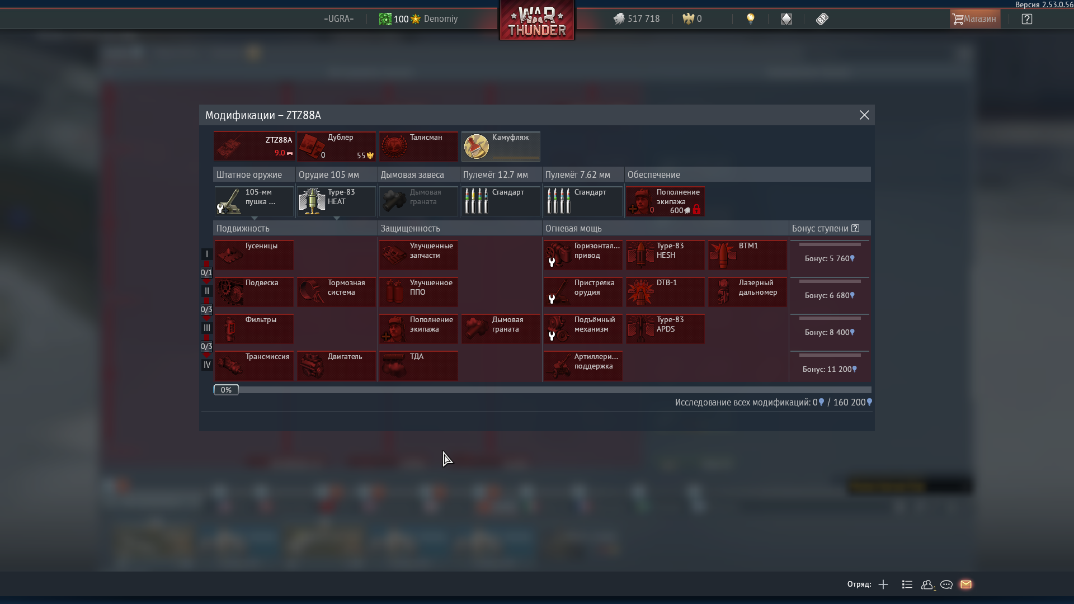Add squad member plus icon

coord(883,584)
